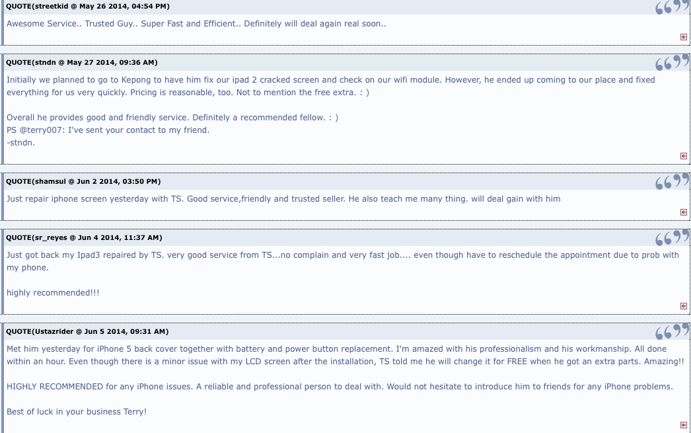
Task: Click the quotation mark graphic in streetkid's quote header
Action: click(672, 7)
